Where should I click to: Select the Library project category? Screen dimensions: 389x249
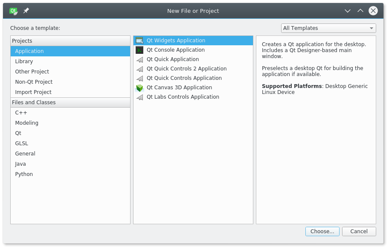24,62
